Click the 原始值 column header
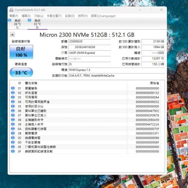The width and height of the screenshot is (188, 188). [155, 83]
